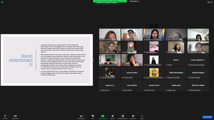Select Azalia sofie participant tile
Viewport: 214px width, 120px height.
176,85
